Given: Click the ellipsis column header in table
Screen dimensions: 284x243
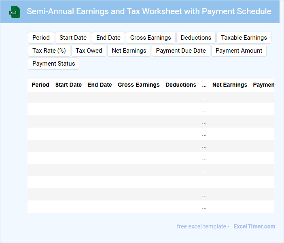Looking at the screenshot, I should [x=204, y=85].
